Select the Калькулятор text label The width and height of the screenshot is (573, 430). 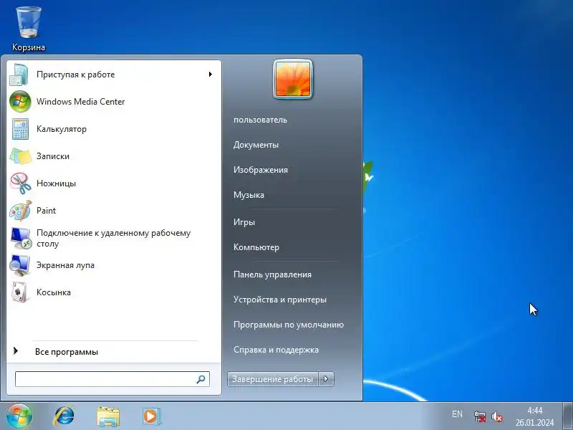pyautogui.click(x=62, y=129)
